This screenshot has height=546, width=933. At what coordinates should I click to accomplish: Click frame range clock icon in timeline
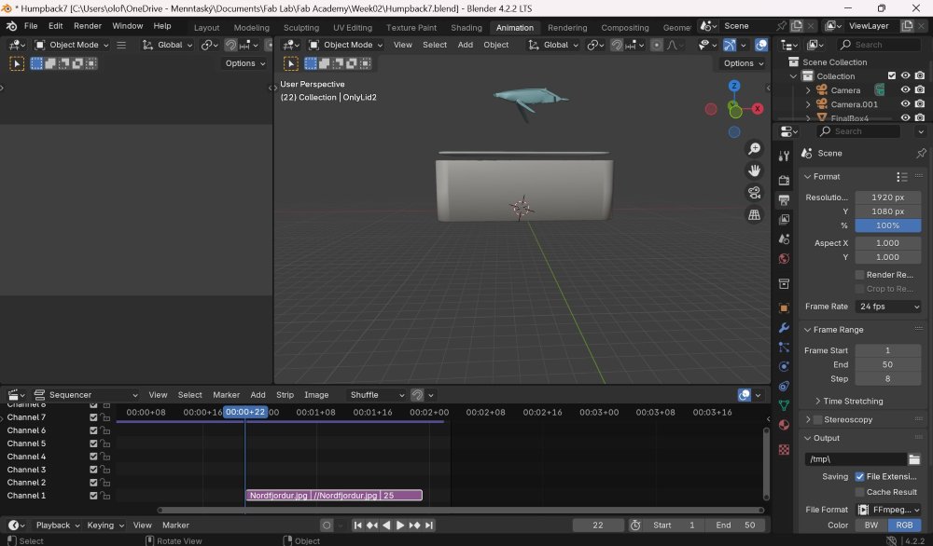click(635, 526)
